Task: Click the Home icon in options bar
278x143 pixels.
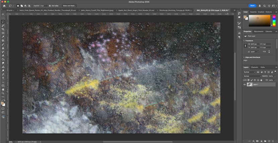Action: point(4,6)
